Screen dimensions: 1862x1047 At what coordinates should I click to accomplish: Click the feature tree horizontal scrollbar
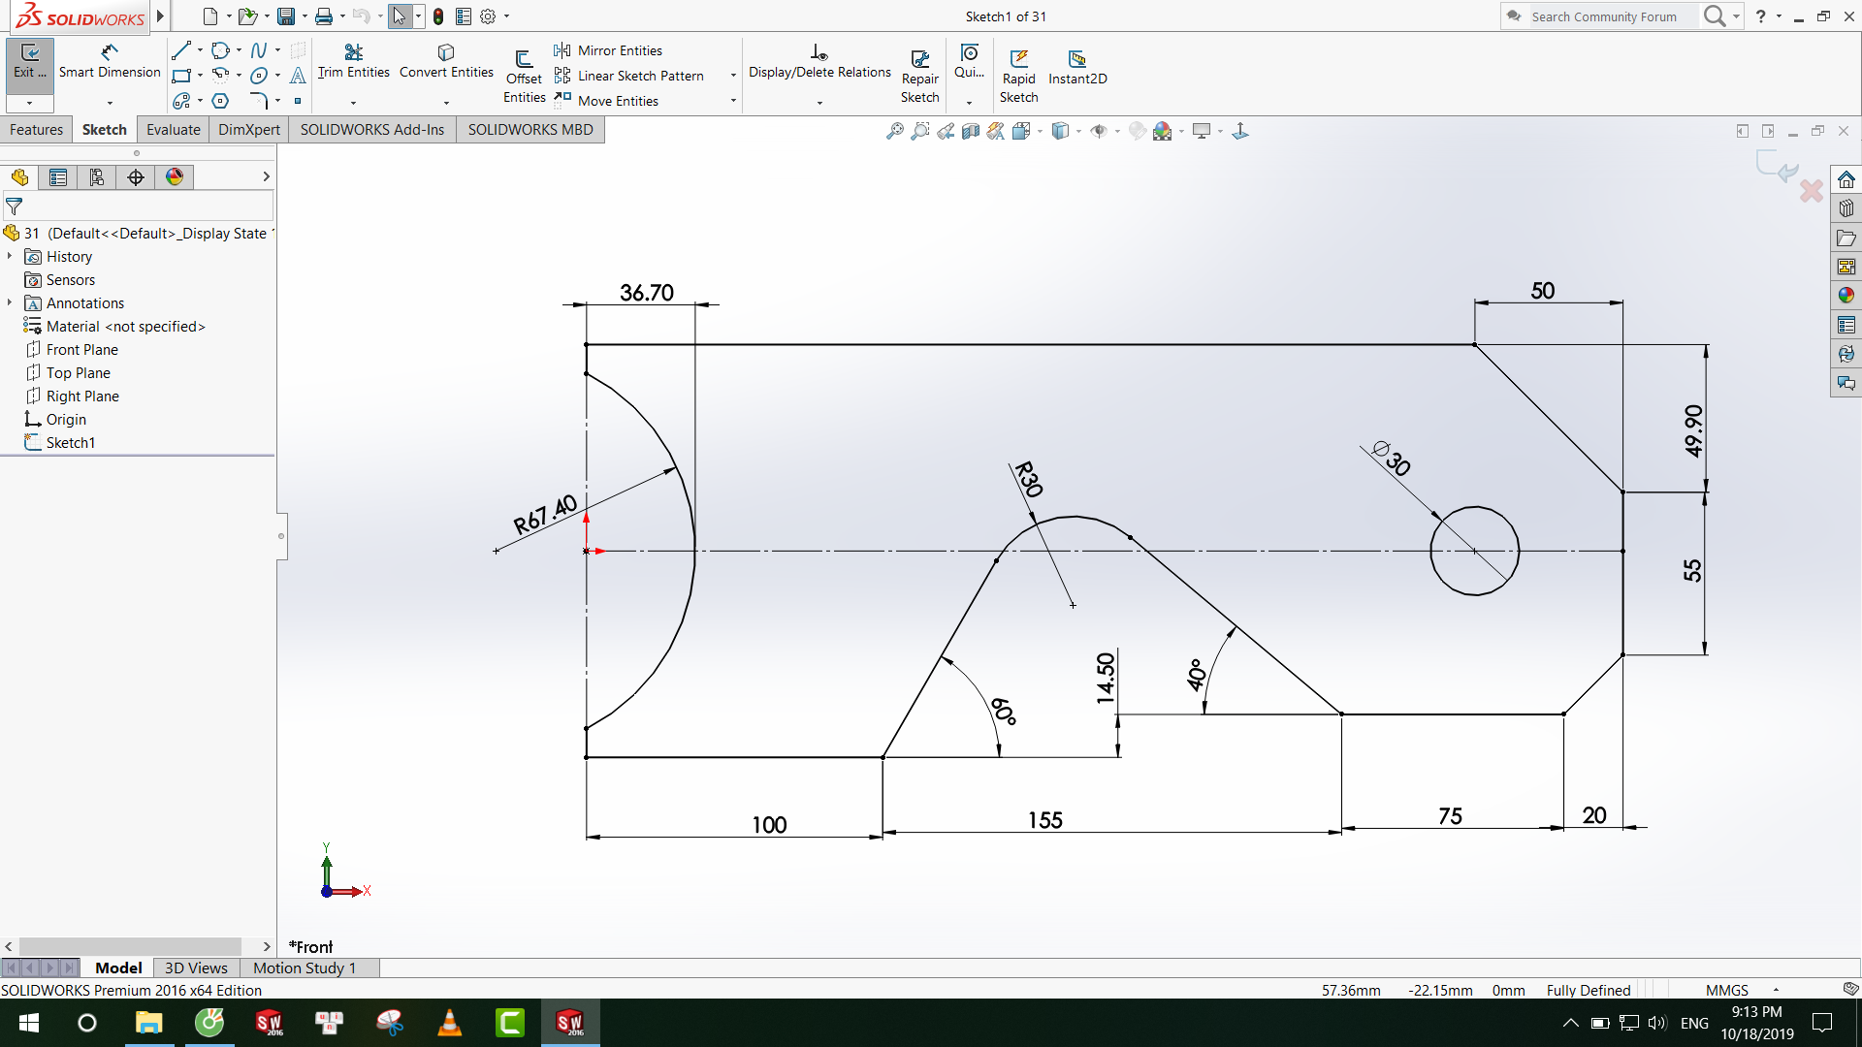click(x=130, y=946)
